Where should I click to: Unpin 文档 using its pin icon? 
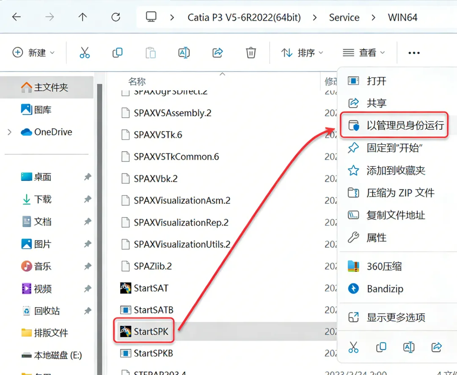tap(88, 222)
